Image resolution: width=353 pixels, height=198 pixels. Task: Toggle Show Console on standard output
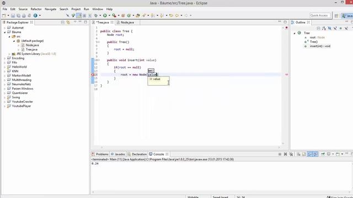[310, 154]
